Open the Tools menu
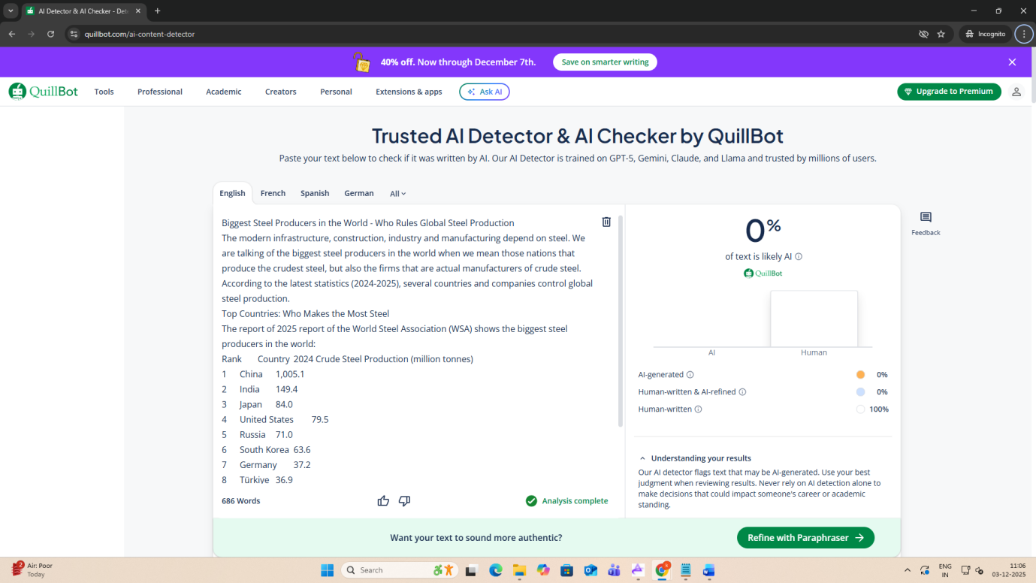Screen dimensions: 1036x583 [x=104, y=92]
